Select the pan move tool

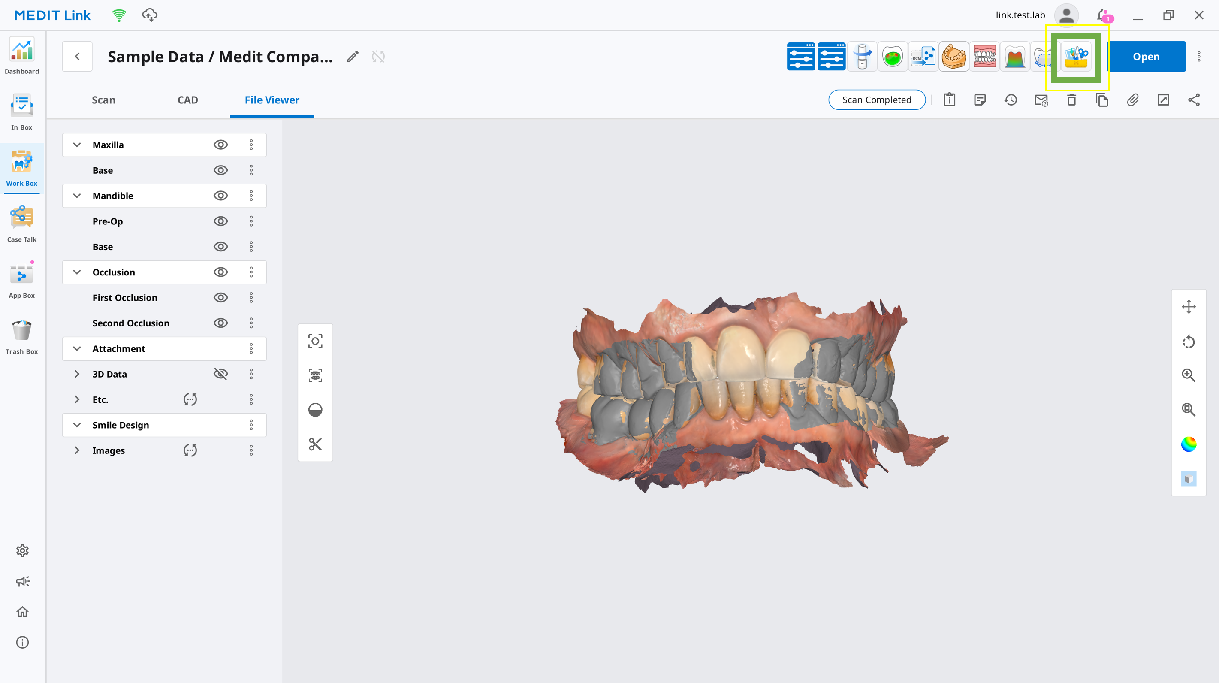pos(1189,307)
